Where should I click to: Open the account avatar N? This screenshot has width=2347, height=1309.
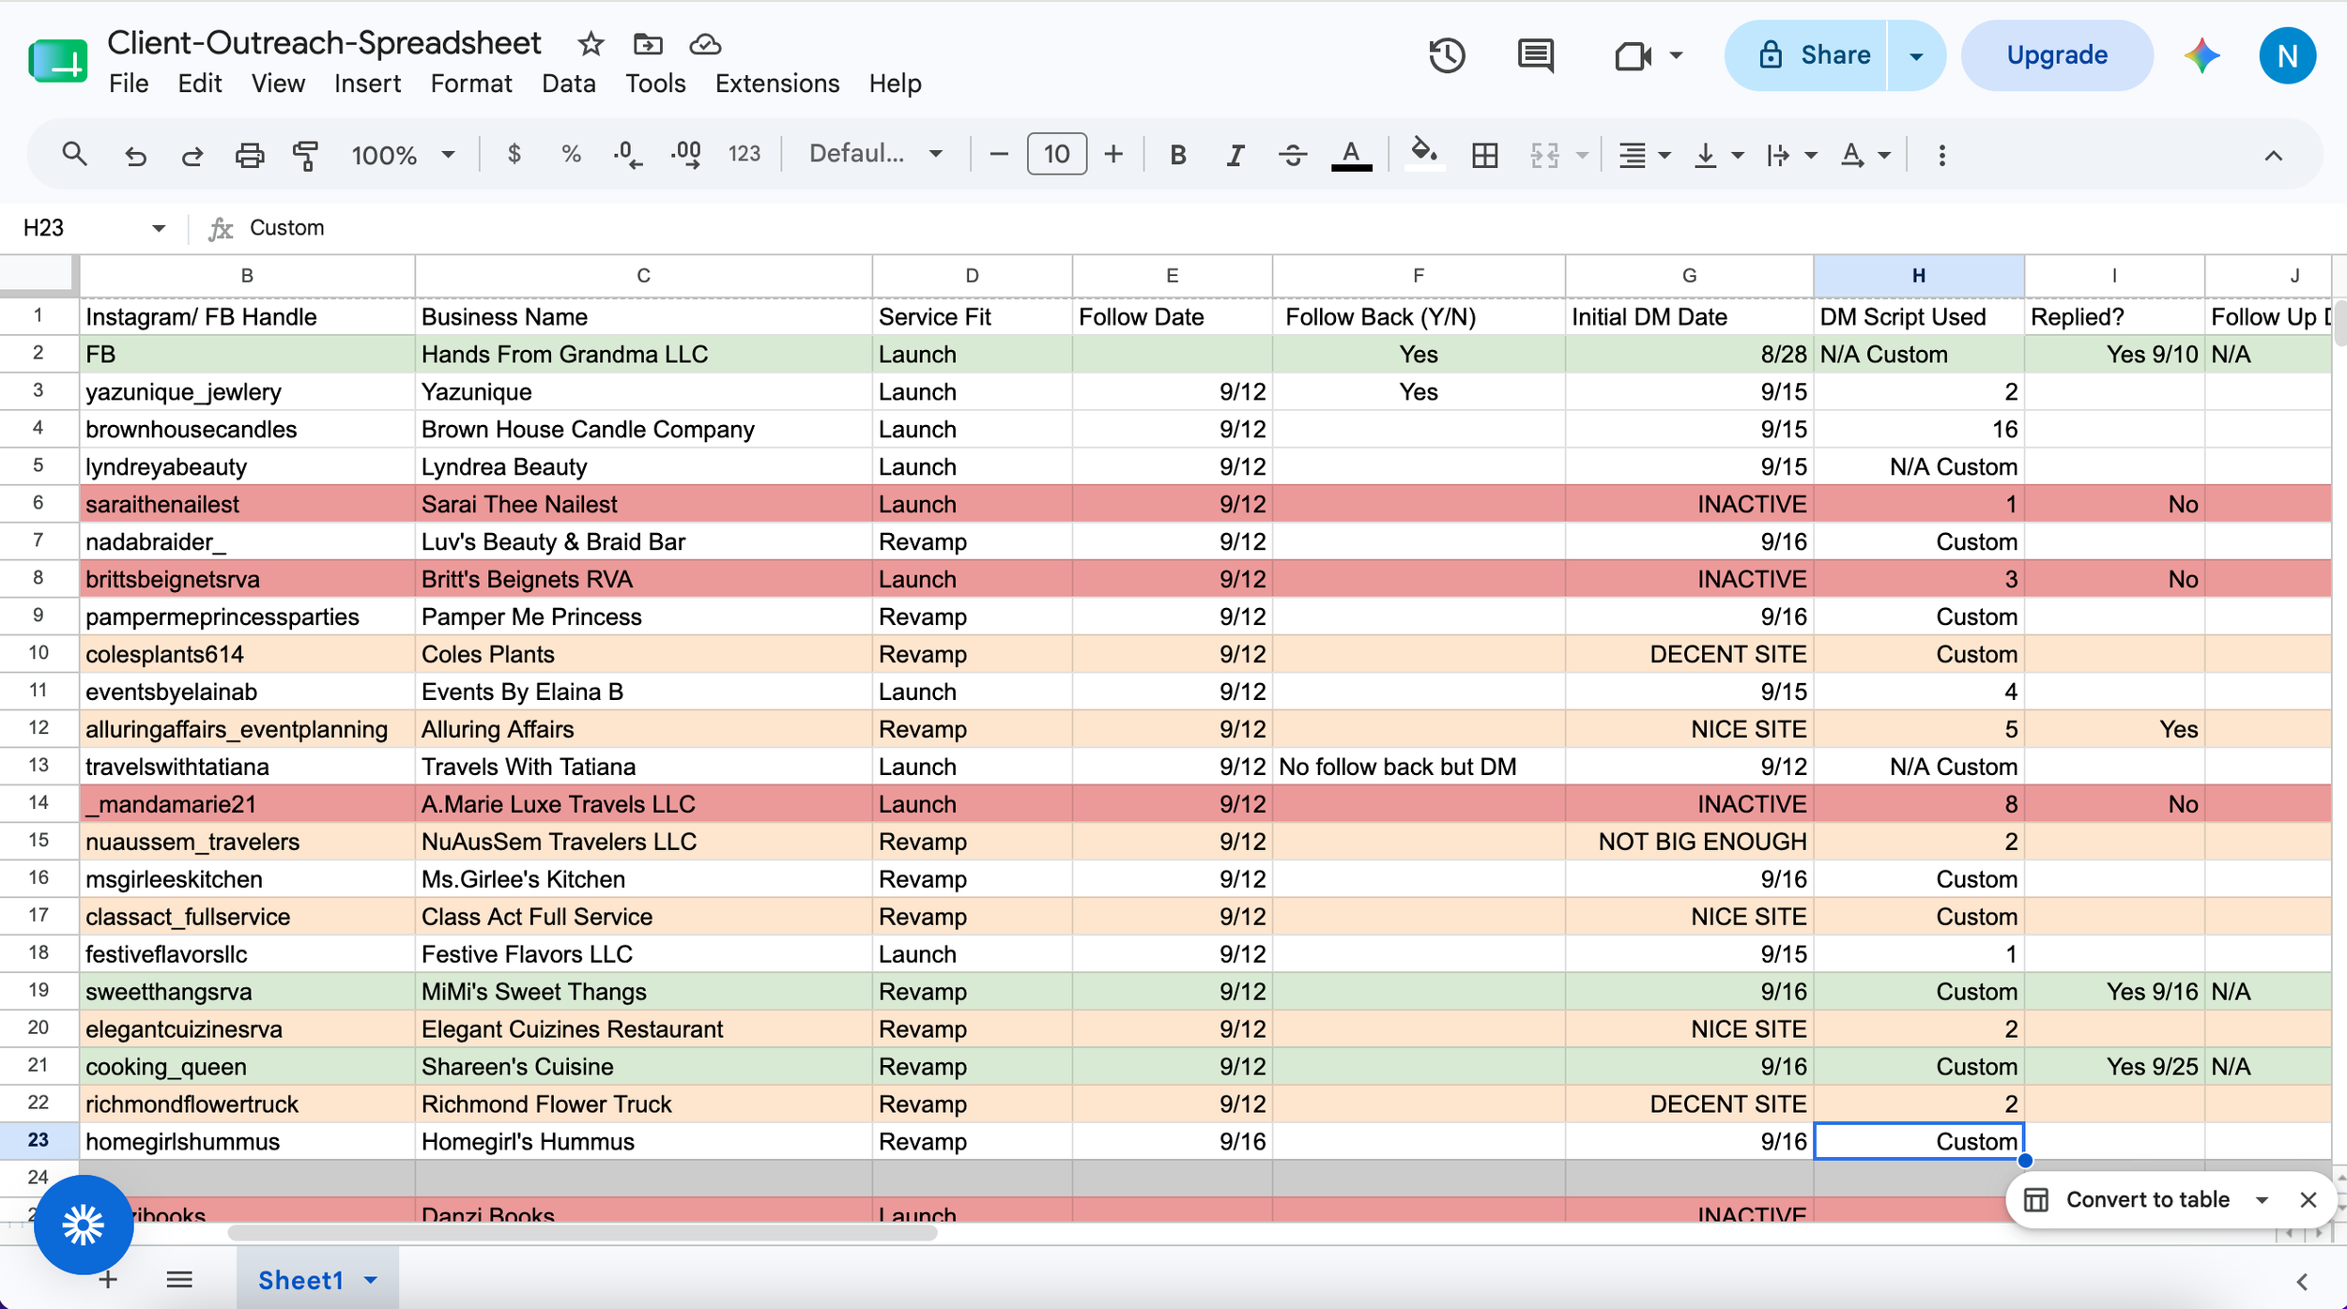pos(2287,56)
